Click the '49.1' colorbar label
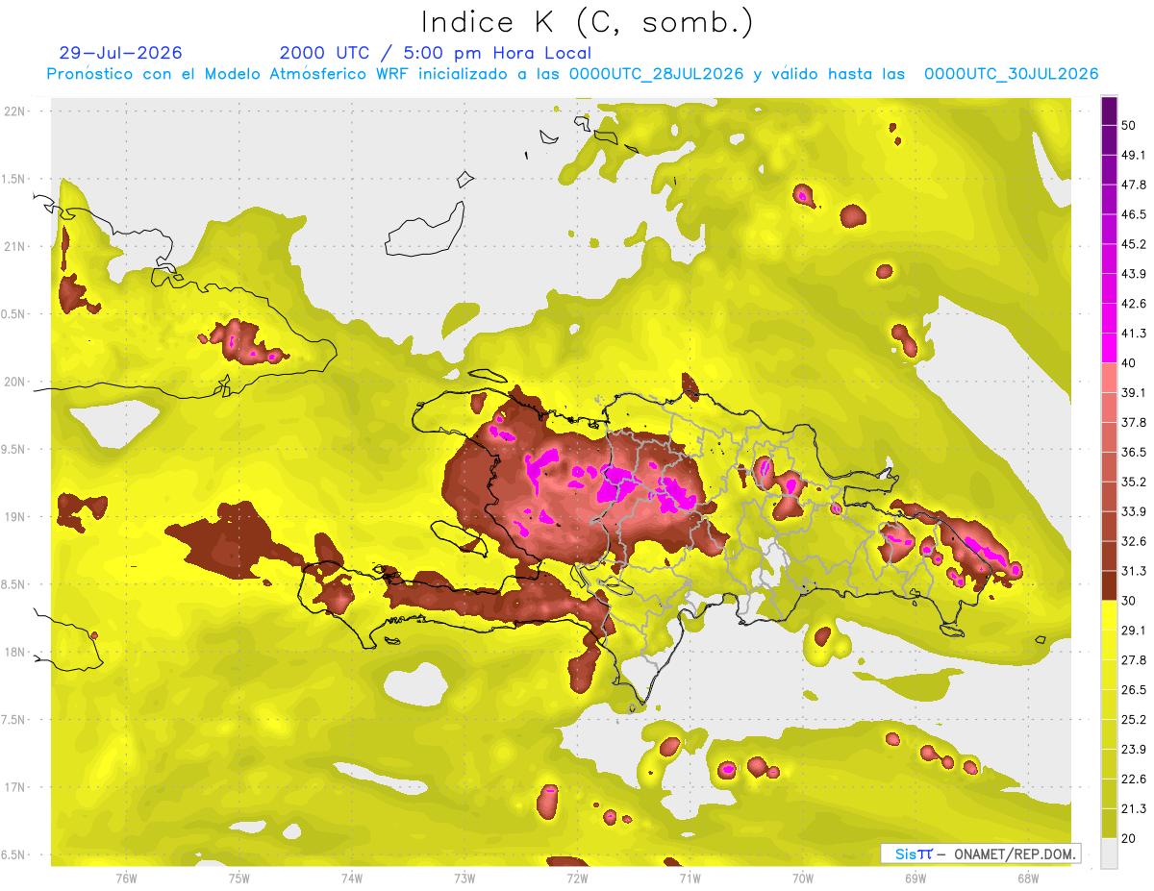Image resolution: width=1154 pixels, height=891 pixels. (1134, 155)
